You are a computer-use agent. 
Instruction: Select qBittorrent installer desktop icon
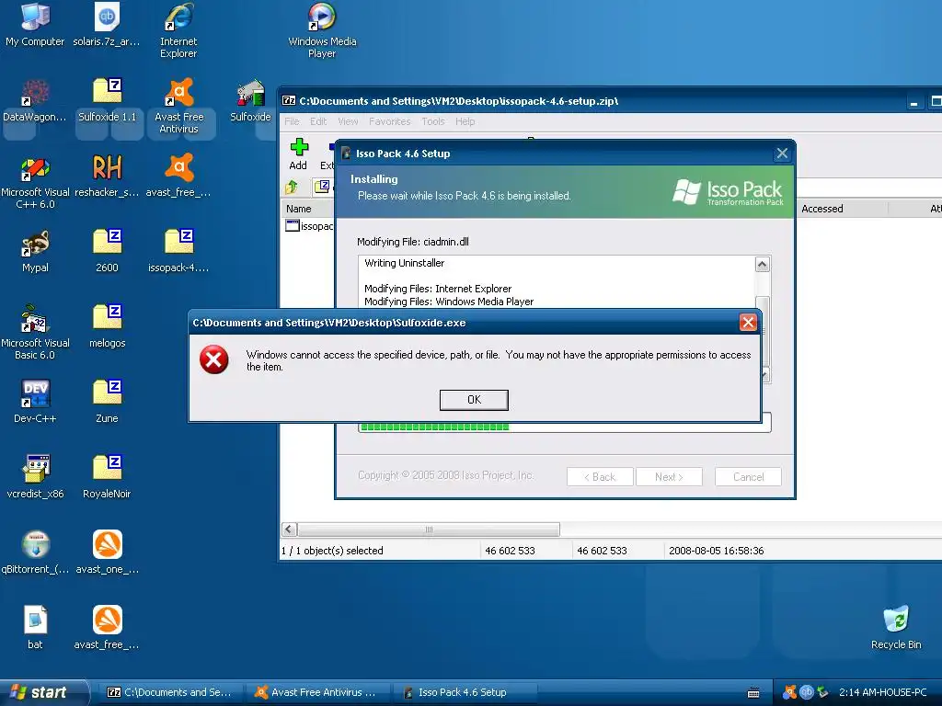point(35,552)
